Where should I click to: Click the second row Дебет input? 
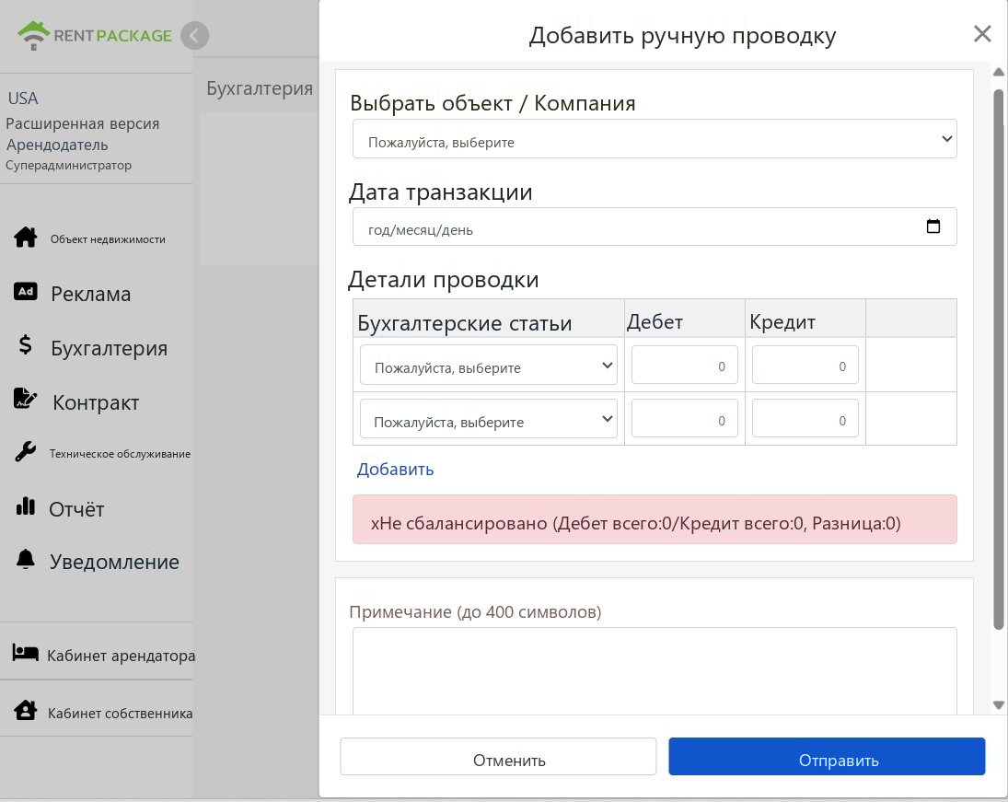point(685,419)
